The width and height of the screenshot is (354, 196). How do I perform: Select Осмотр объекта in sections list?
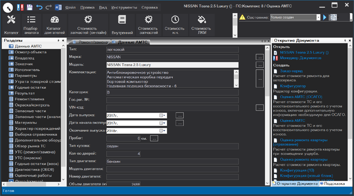30,52
